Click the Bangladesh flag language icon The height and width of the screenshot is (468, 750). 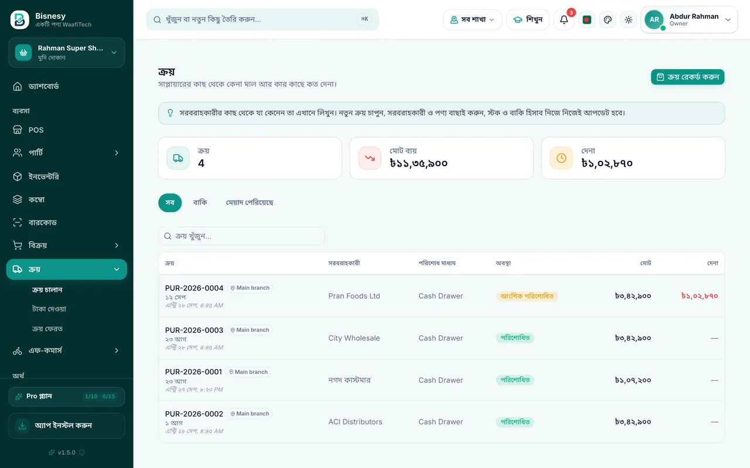click(x=587, y=19)
